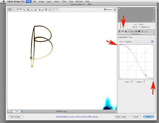This screenshot has width=159, height=123.
Task: Zoom out with the minus button
Action: (9, 111)
